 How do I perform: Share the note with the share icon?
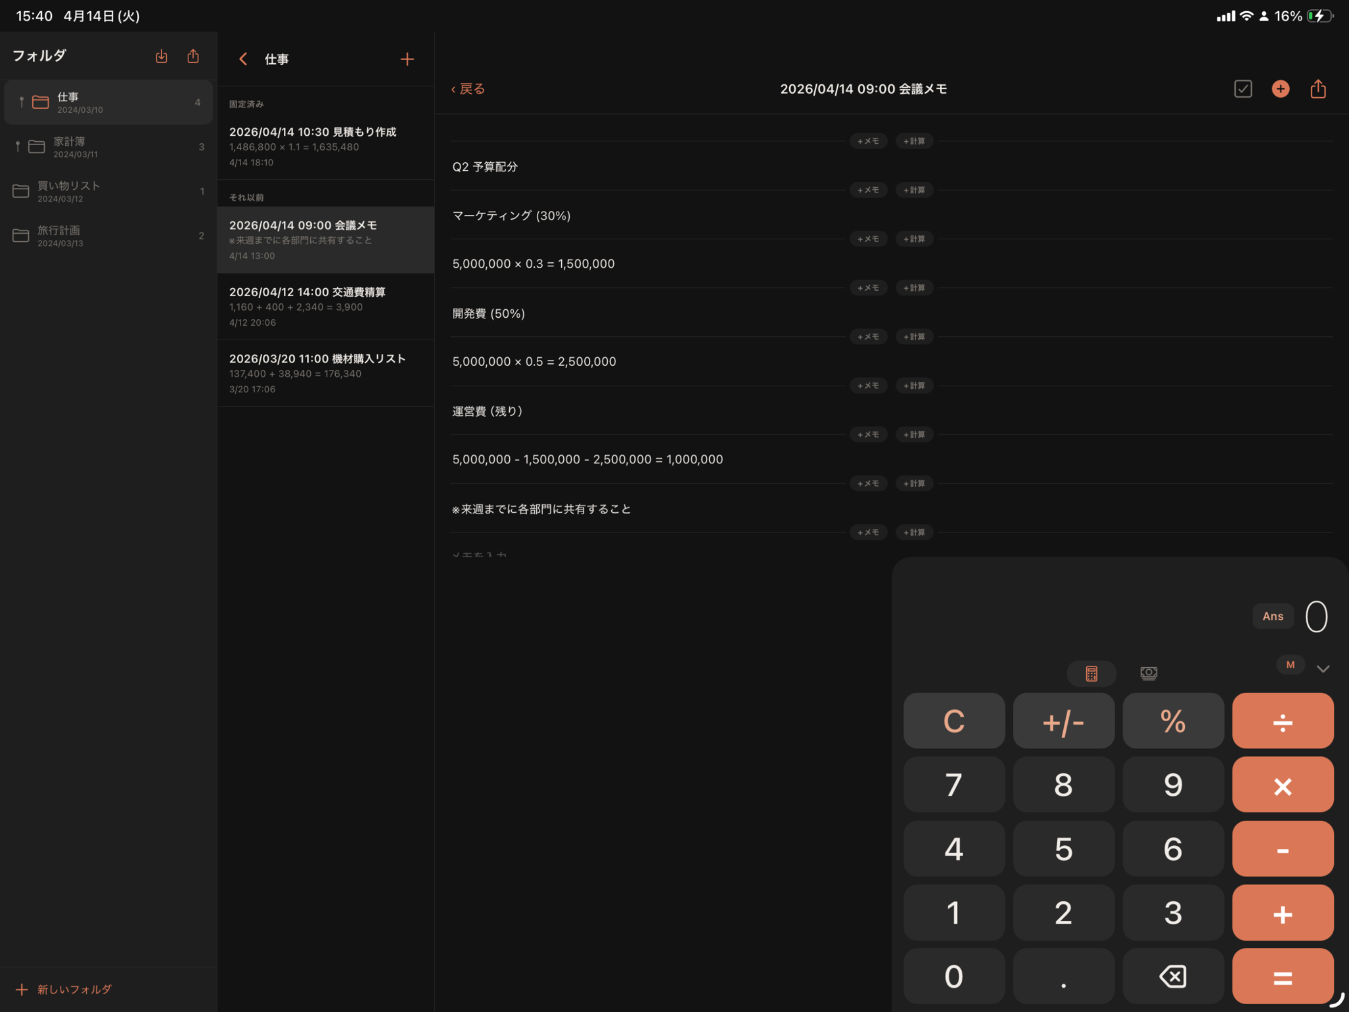pyautogui.click(x=1318, y=89)
